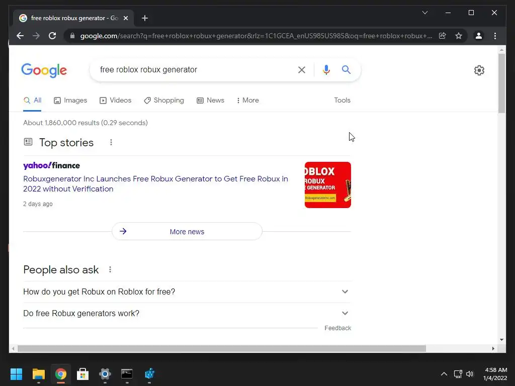
Task: Switch to the Images tab
Action: click(x=70, y=101)
